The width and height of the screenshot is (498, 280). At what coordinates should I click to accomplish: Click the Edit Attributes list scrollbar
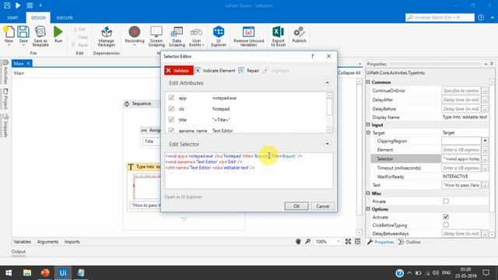pyautogui.click(x=329, y=107)
